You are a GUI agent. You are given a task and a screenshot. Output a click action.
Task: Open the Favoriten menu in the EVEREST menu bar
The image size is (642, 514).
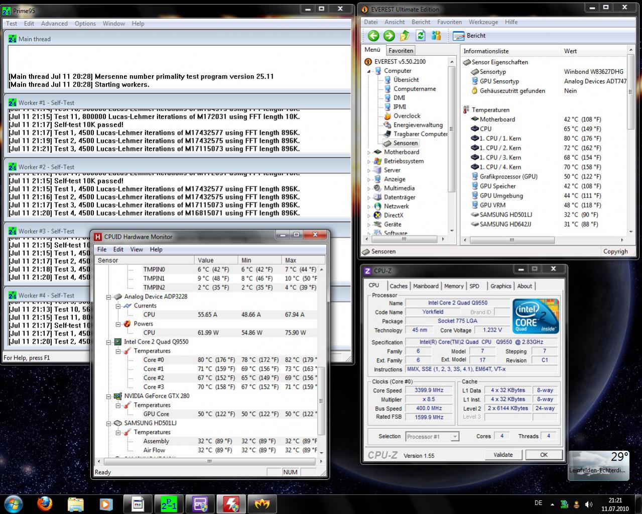[x=449, y=22]
